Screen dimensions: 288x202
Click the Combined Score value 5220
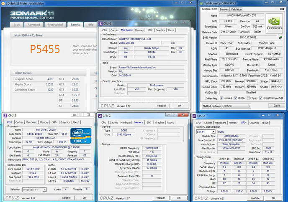click(x=50, y=90)
